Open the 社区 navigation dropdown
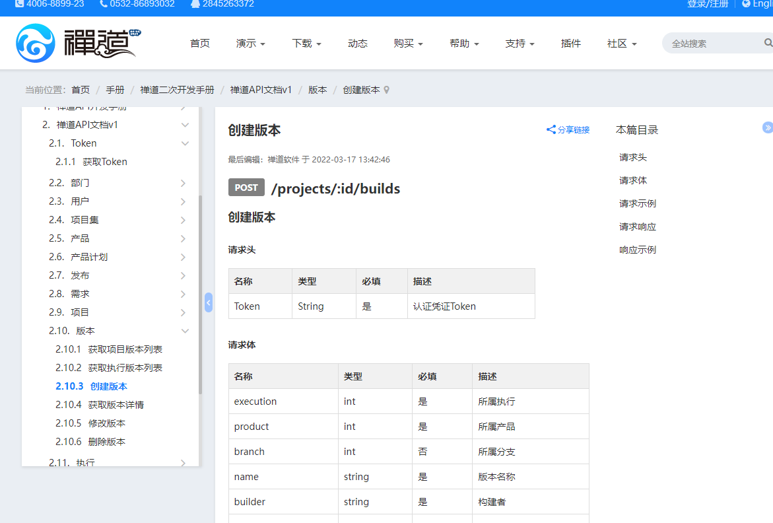This screenshot has width=773, height=523. point(621,44)
